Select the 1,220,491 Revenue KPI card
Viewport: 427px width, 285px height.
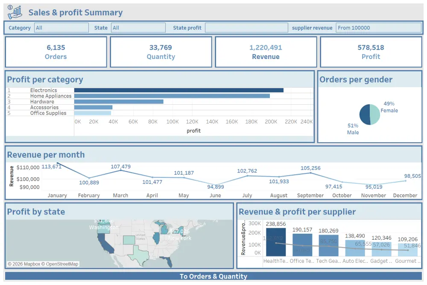click(266, 51)
